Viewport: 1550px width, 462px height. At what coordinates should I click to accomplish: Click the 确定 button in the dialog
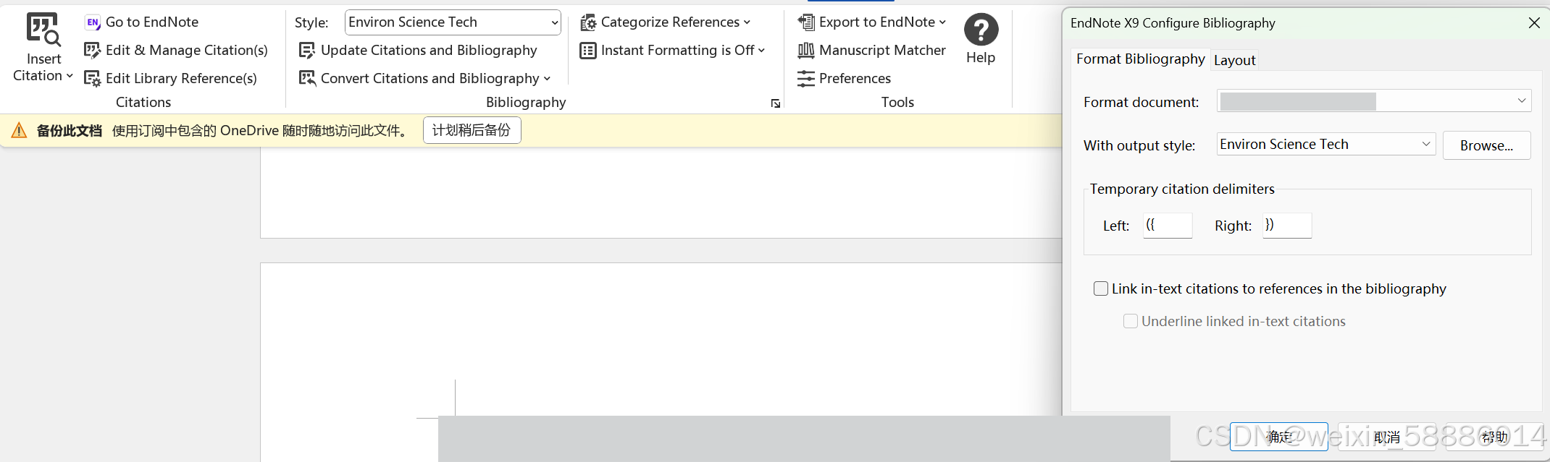tap(1279, 437)
